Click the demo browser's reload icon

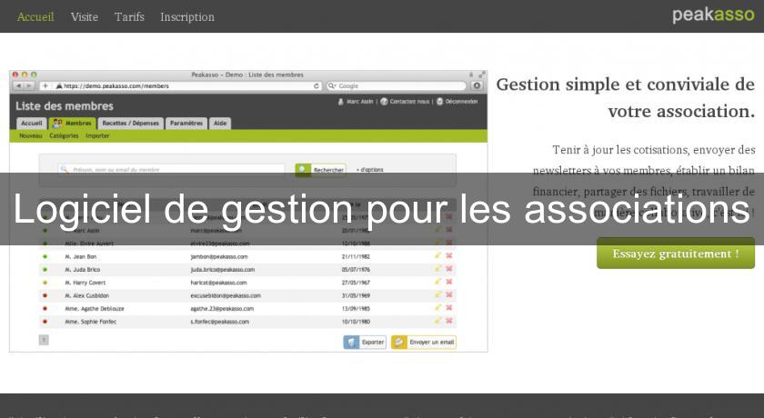[317, 85]
